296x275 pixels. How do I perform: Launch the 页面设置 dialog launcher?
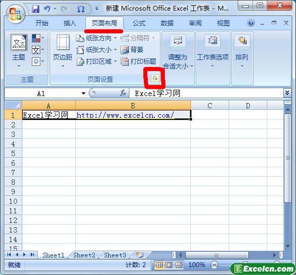155,78
